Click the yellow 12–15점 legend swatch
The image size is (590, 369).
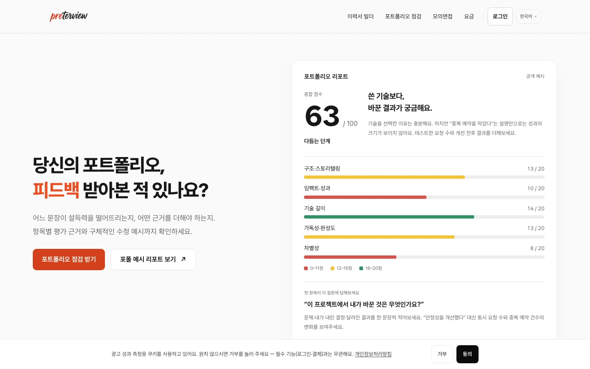[332, 269]
